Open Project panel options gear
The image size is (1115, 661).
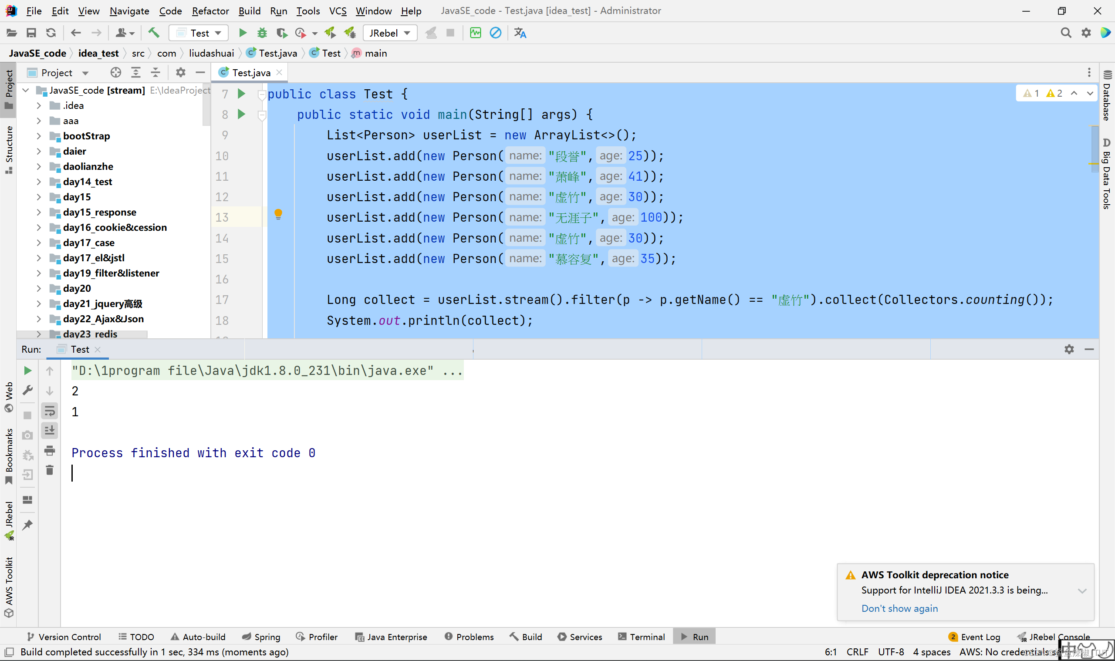coord(180,73)
